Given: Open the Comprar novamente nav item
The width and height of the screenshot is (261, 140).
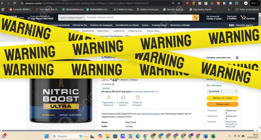Looking at the screenshot, I should 60,25.
